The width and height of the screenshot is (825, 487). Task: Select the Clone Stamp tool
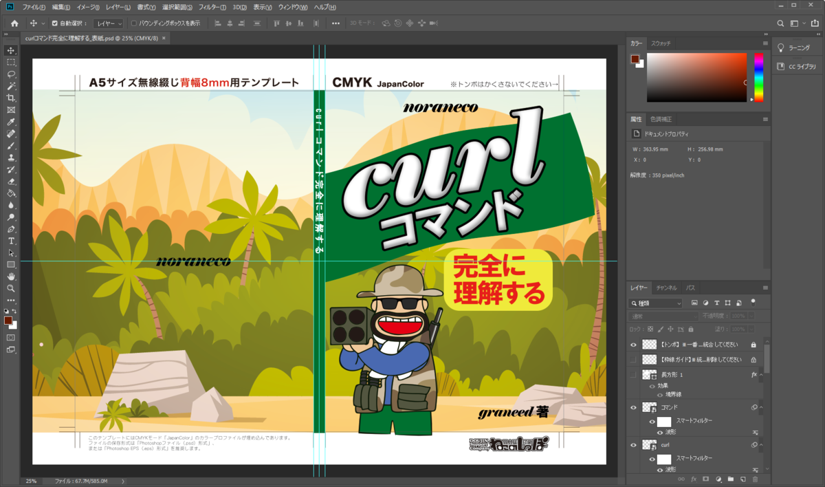pyautogui.click(x=11, y=158)
